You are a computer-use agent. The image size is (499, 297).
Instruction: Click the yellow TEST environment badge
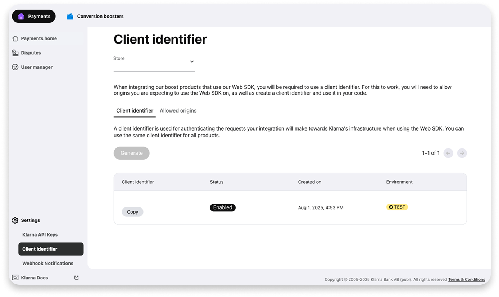(x=397, y=207)
